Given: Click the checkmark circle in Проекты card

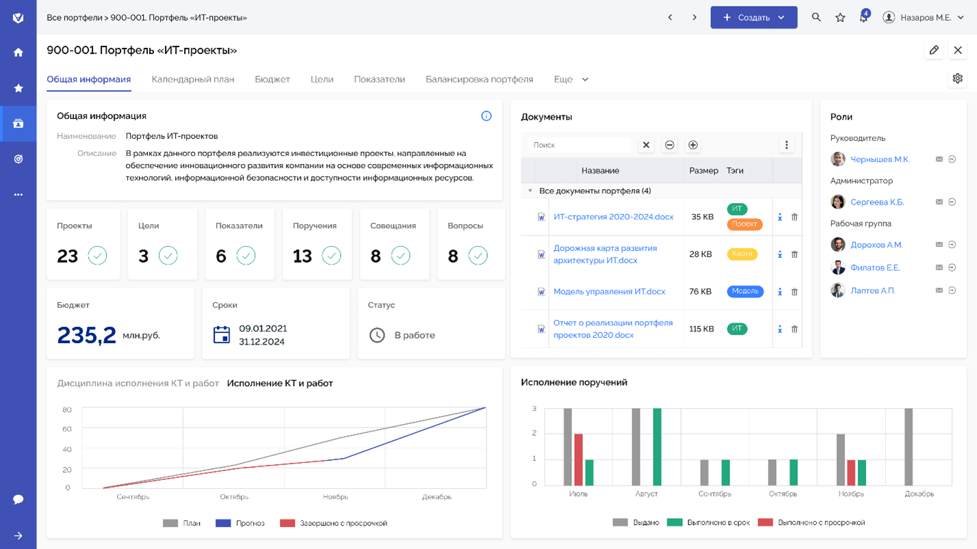Looking at the screenshot, I should [x=97, y=256].
